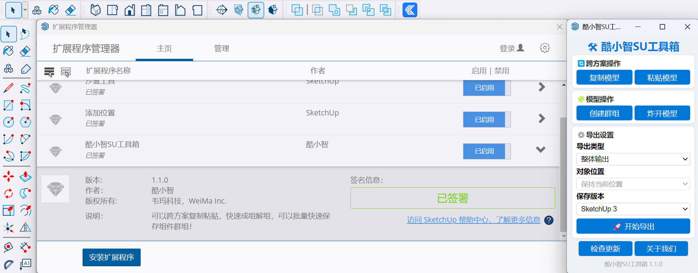This screenshot has width=698, height=273.
Task: Click the Outer Shell solid tool
Action: point(297,10)
